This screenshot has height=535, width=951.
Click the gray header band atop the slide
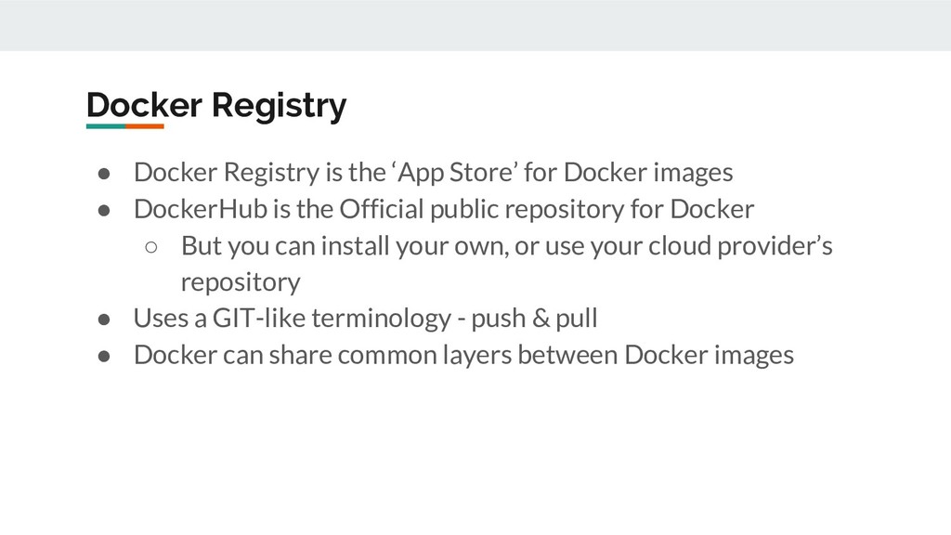click(x=475, y=25)
